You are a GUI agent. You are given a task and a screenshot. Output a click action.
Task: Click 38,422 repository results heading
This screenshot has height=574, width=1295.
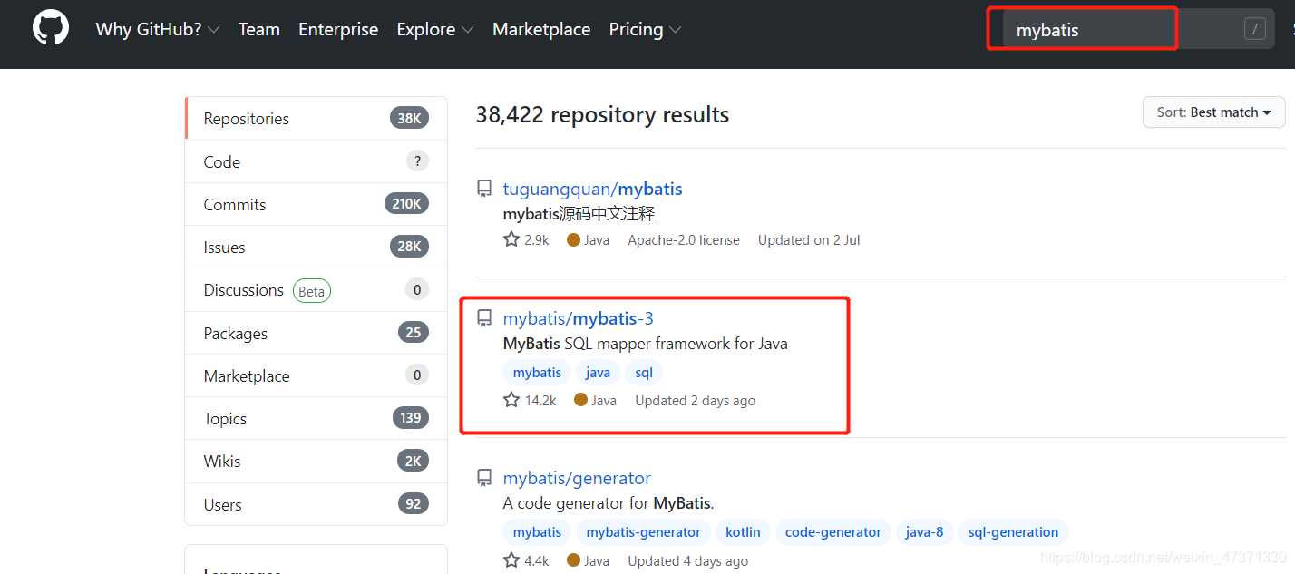coord(602,115)
